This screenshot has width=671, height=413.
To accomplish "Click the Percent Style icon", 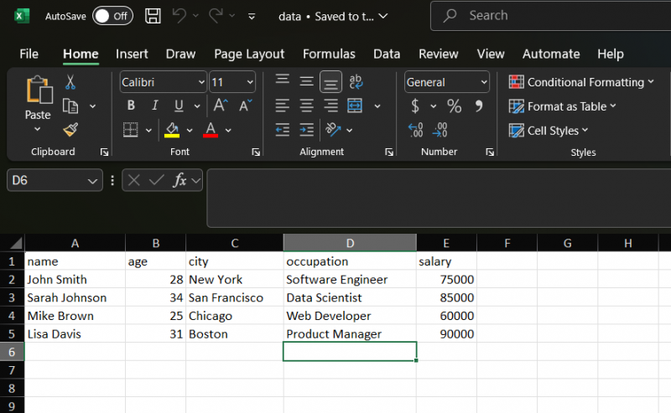I will 454,106.
